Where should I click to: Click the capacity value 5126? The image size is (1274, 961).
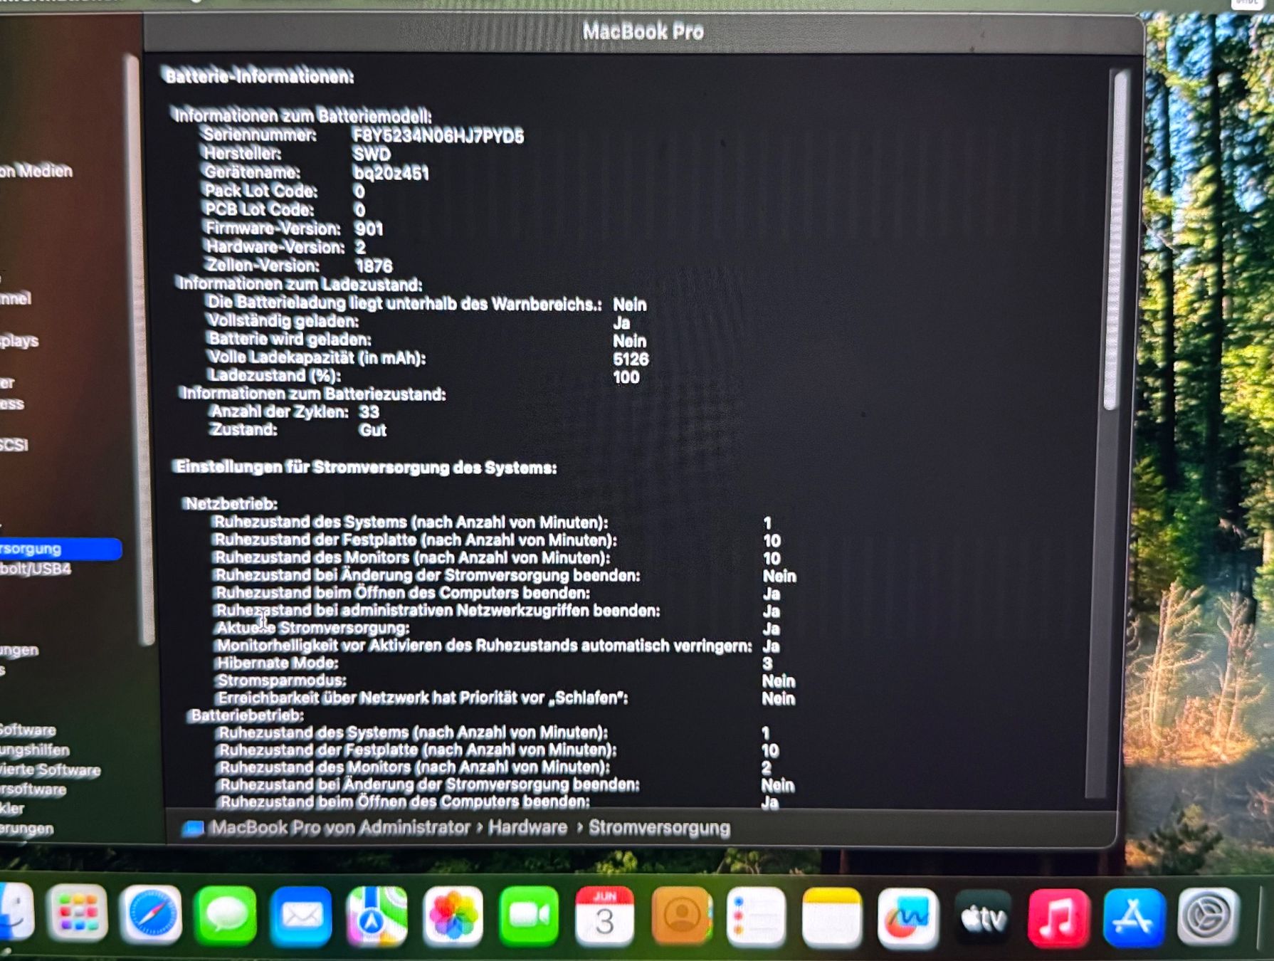tap(631, 359)
